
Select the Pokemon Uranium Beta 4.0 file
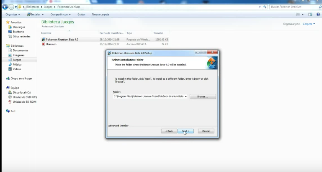click(105, 40)
